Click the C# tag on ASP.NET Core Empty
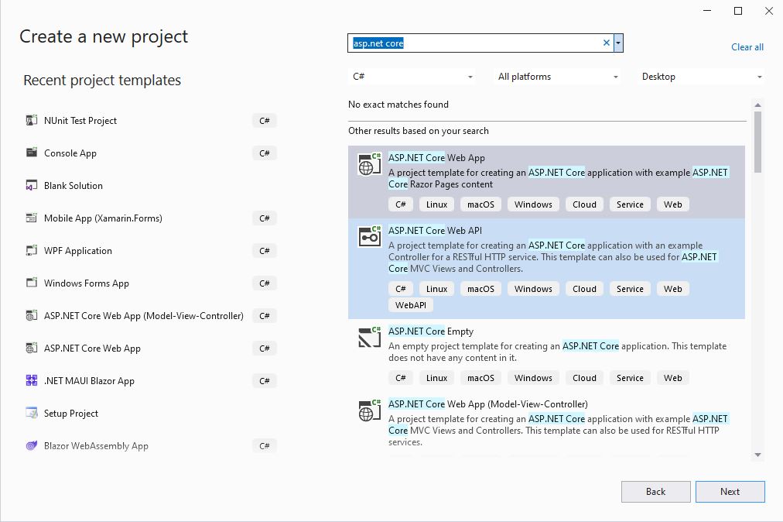The image size is (783, 522). pos(401,378)
